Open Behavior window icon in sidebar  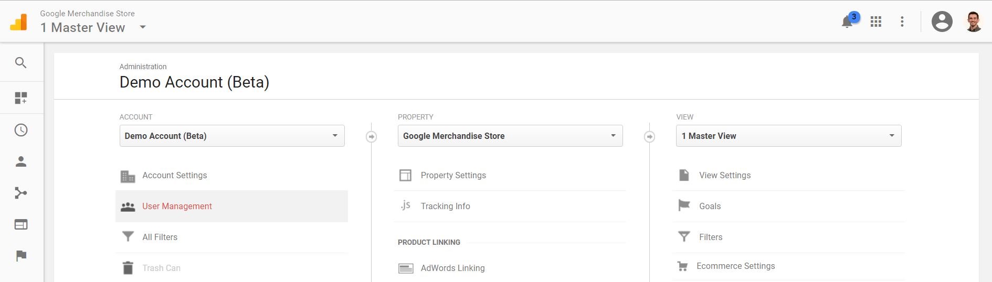21,224
